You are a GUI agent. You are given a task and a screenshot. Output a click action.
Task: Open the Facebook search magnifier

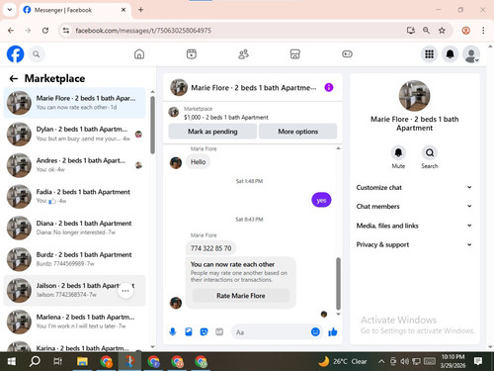point(37,54)
